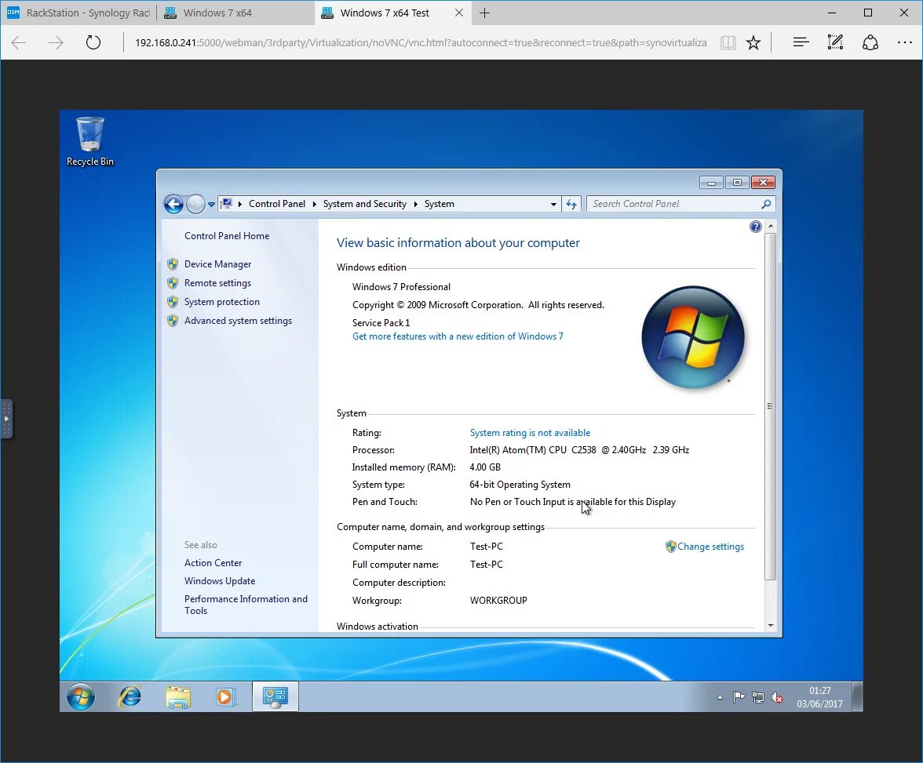Open Windows Update under See also
Screen dimensions: 923x763
pos(220,581)
